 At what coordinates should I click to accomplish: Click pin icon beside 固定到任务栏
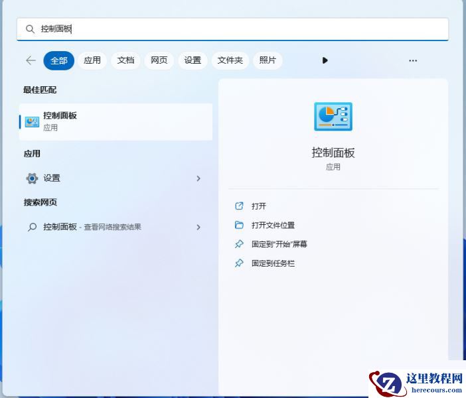click(x=239, y=263)
